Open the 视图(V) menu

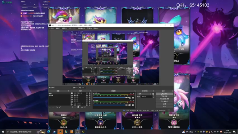pos(64,28)
